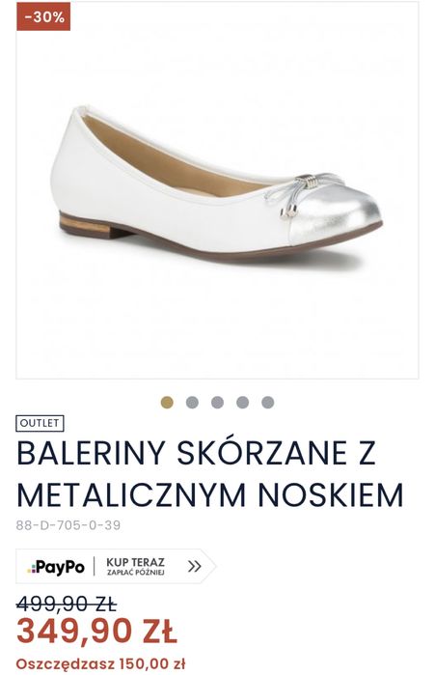Click the -30% discount badge
Viewport: 435px width, 675px height.
(43, 16)
